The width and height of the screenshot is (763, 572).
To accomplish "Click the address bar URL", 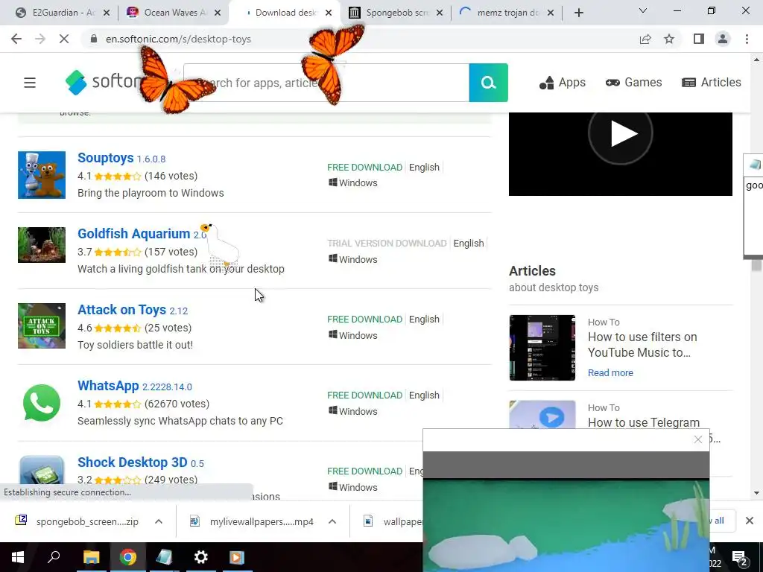I will (x=178, y=39).
